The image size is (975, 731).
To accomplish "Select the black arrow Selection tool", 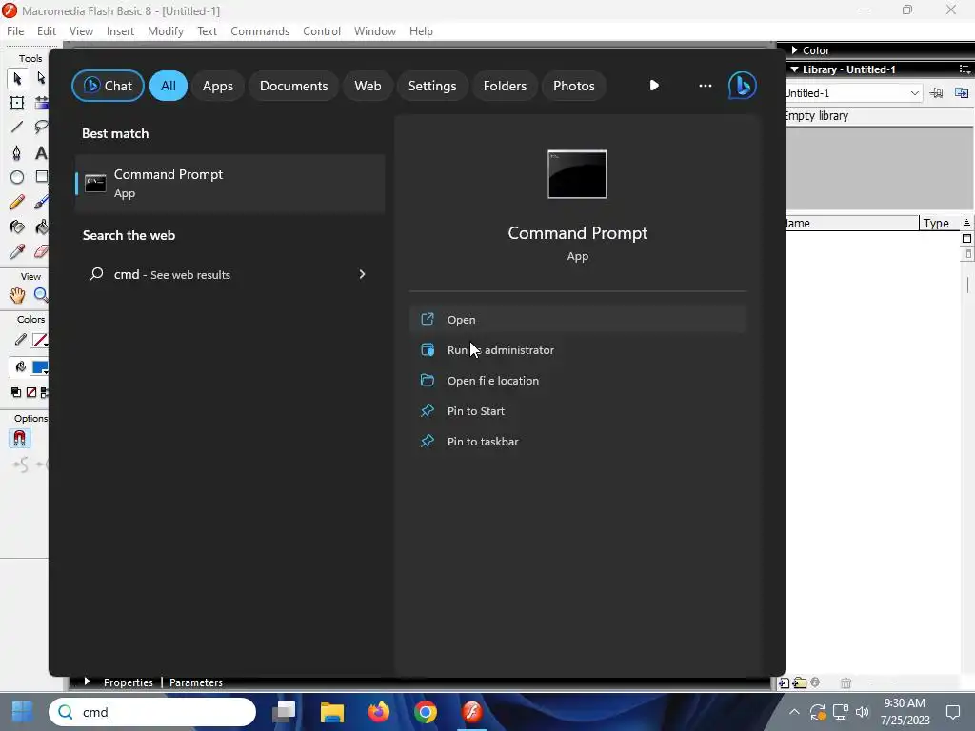I will (17, 78).
